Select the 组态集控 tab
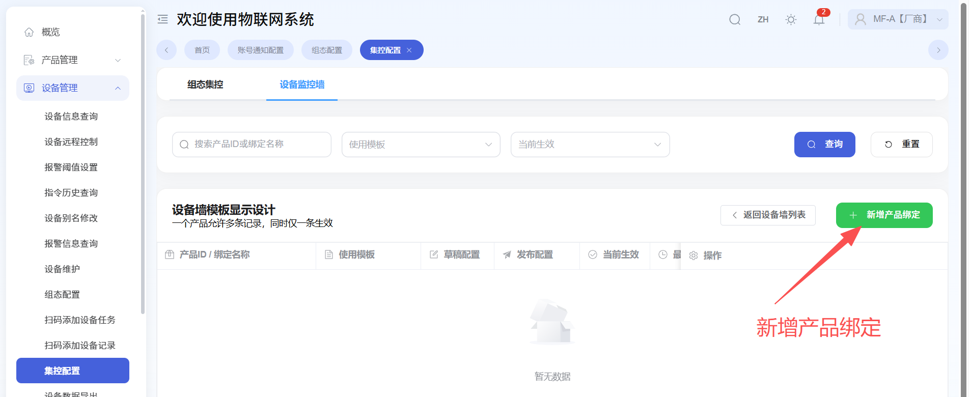 tap(205, 84)
